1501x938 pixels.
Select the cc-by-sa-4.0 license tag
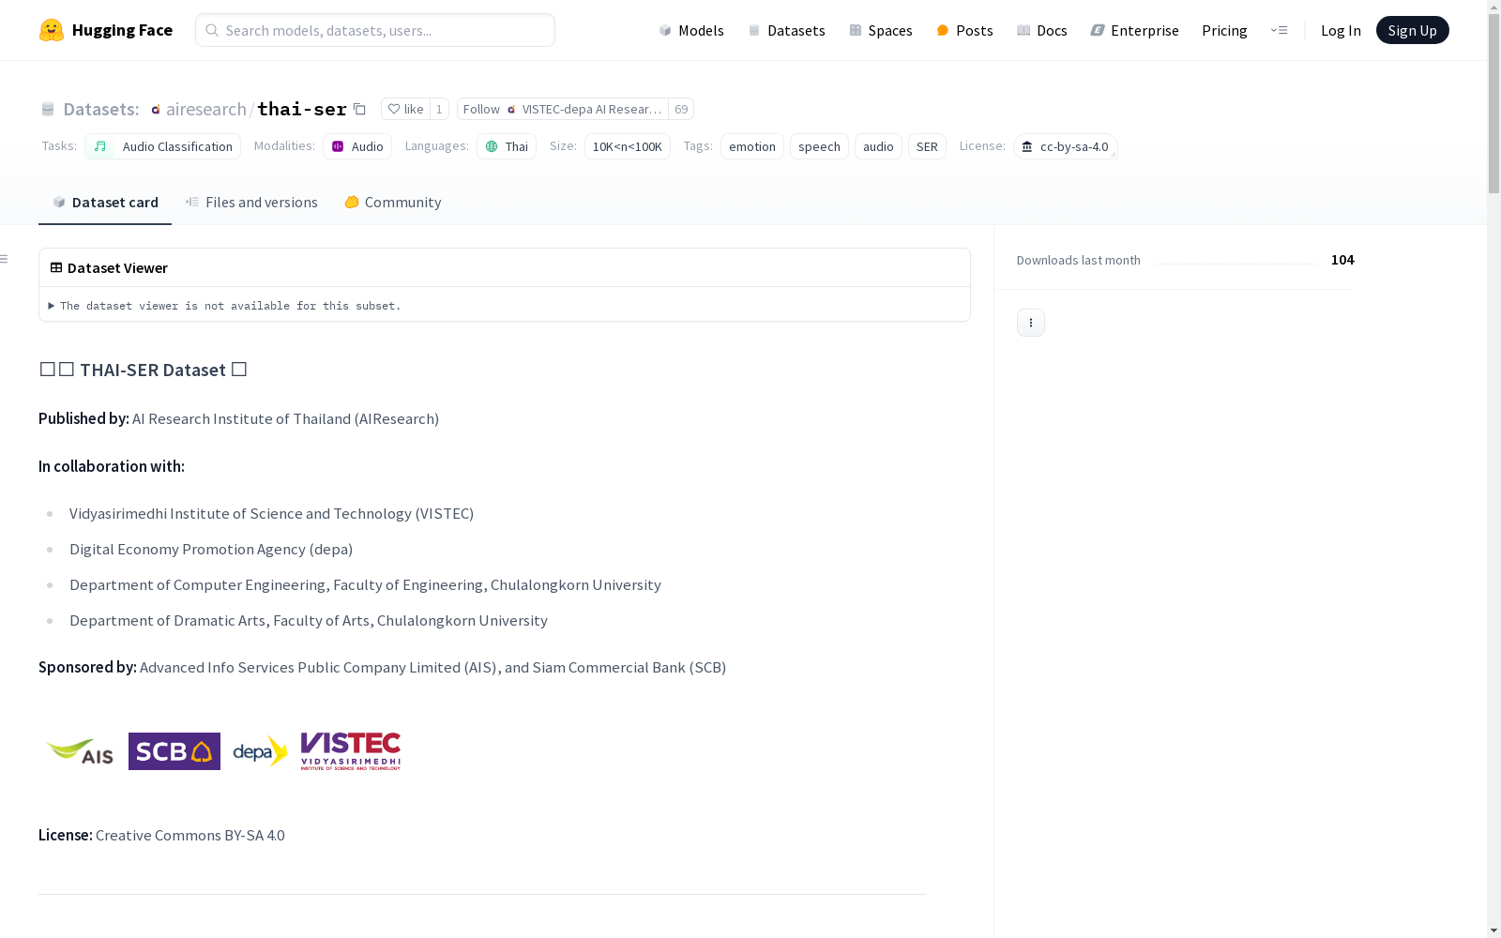(1066, 146)
